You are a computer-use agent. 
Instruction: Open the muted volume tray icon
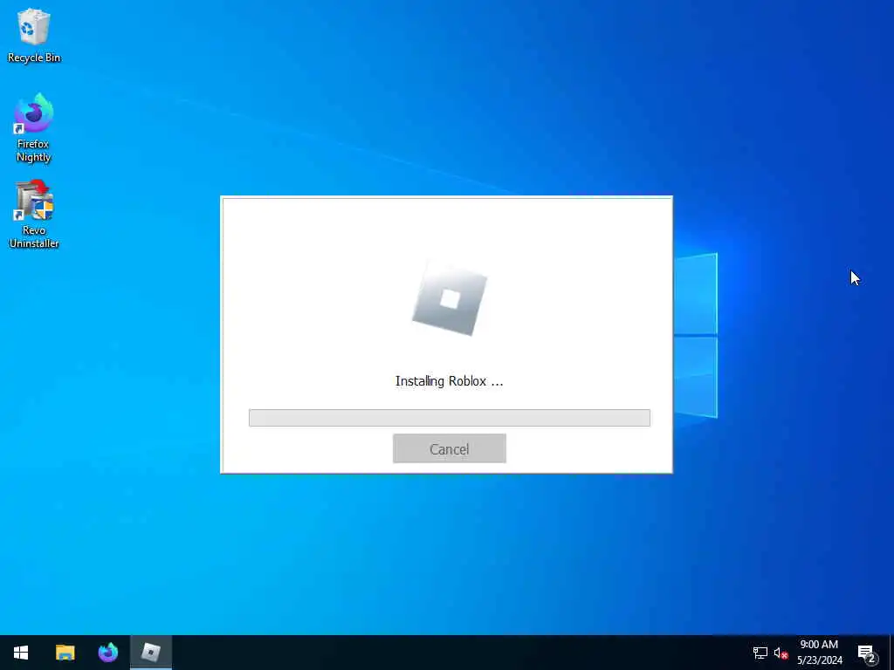point(781,653)
